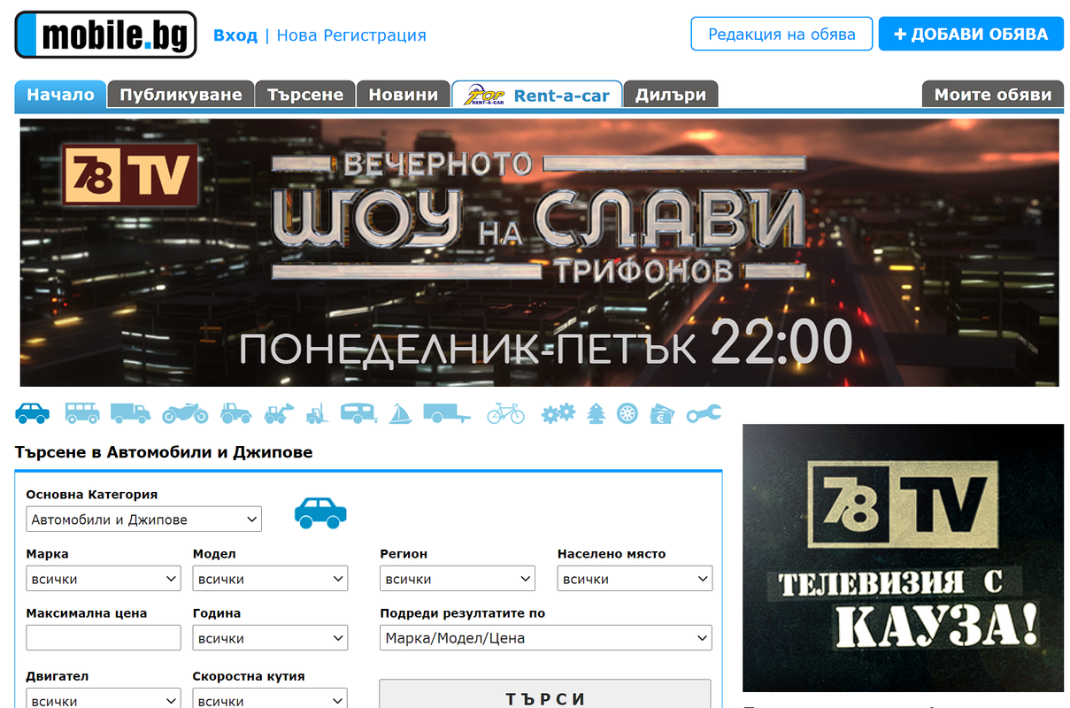Image resolution: width=1070 pixels, height=708 pixels.
Task: Select the tractor category icon
Action: pos(235,412)
